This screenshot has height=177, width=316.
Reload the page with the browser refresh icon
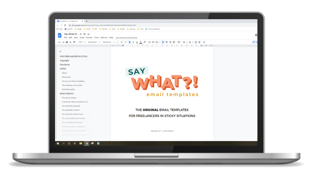point(65,25)
